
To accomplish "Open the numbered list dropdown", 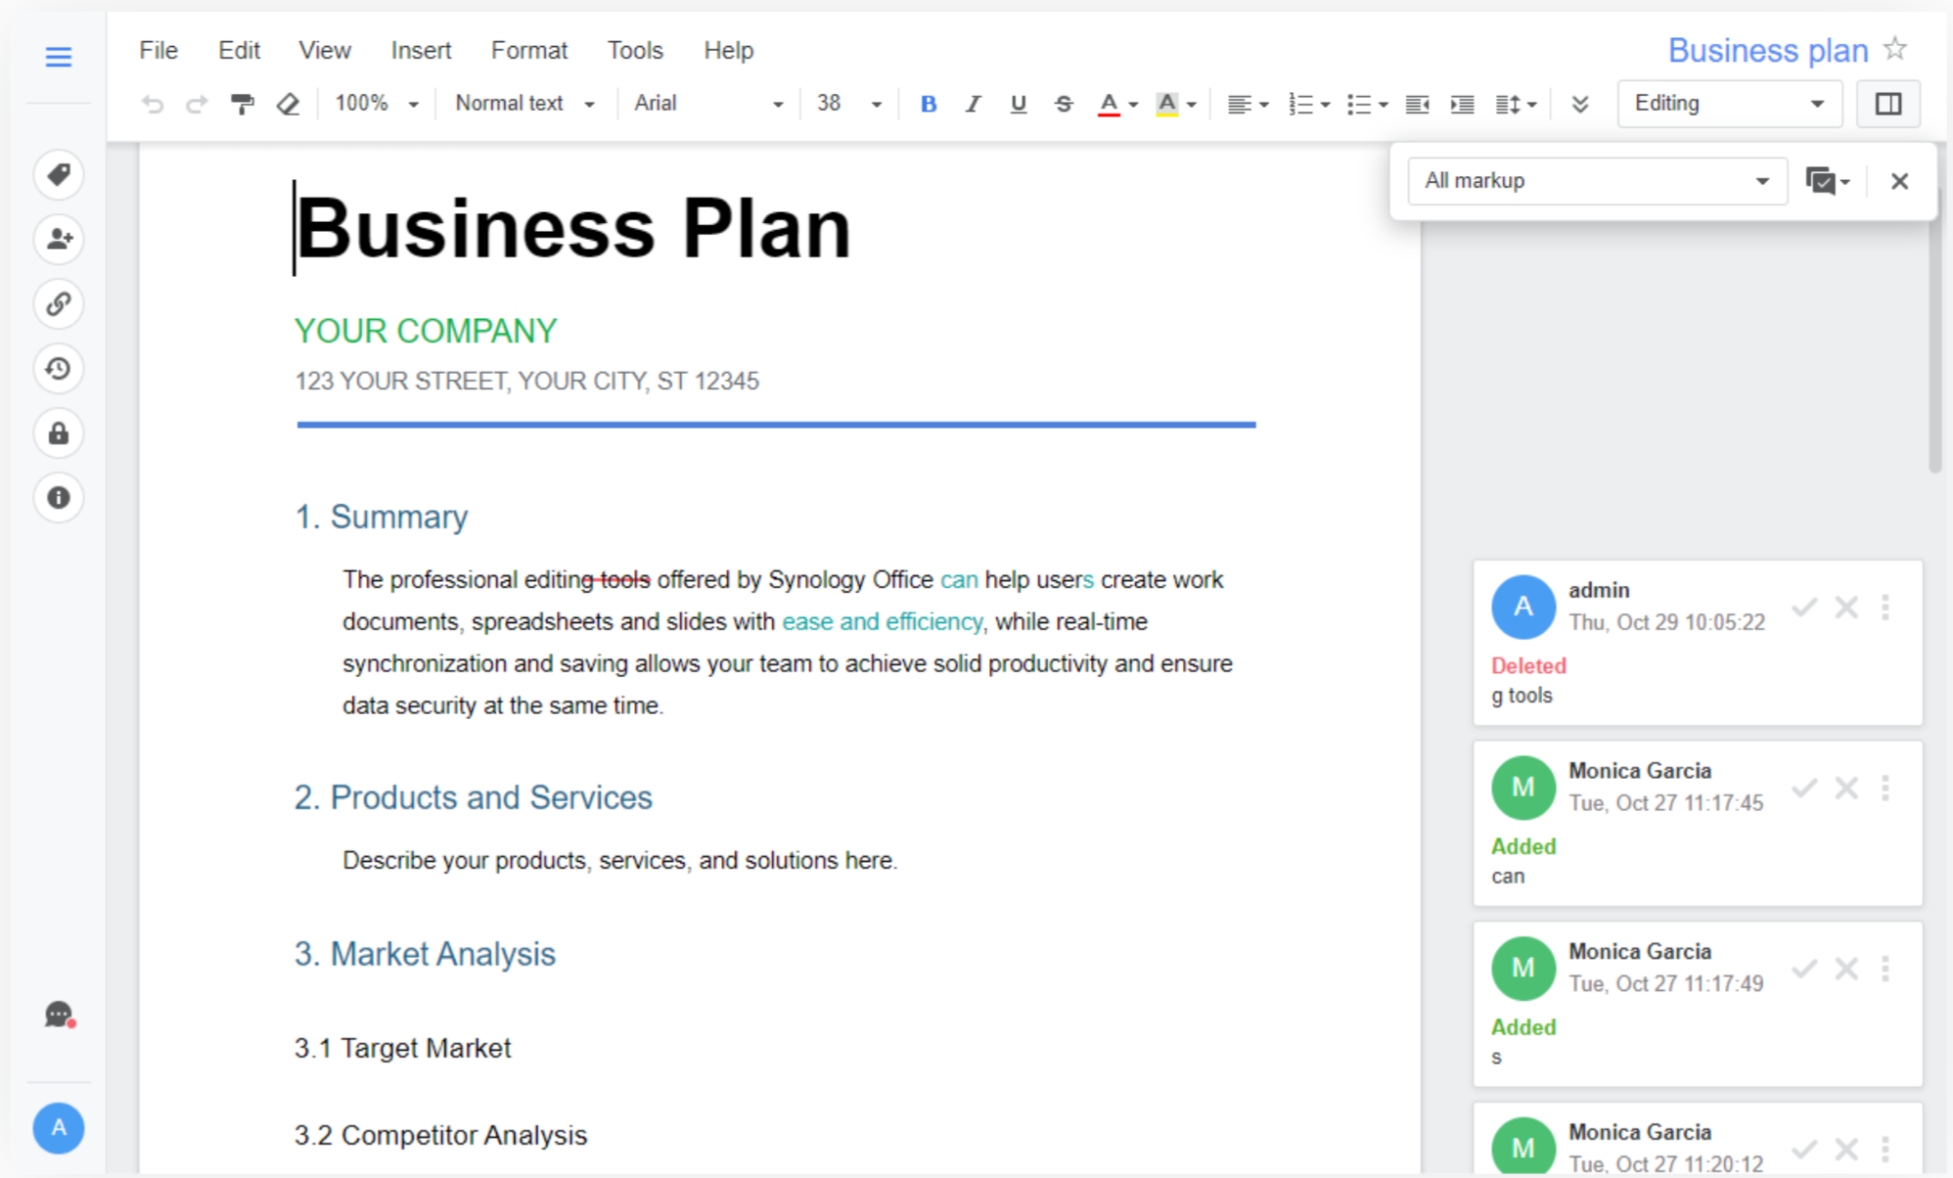I will coord(1308,104).
